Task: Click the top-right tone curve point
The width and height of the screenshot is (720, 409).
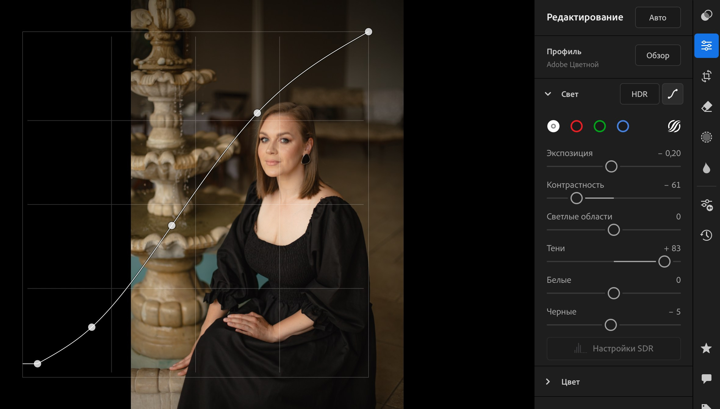Action: tap(369, 32)
